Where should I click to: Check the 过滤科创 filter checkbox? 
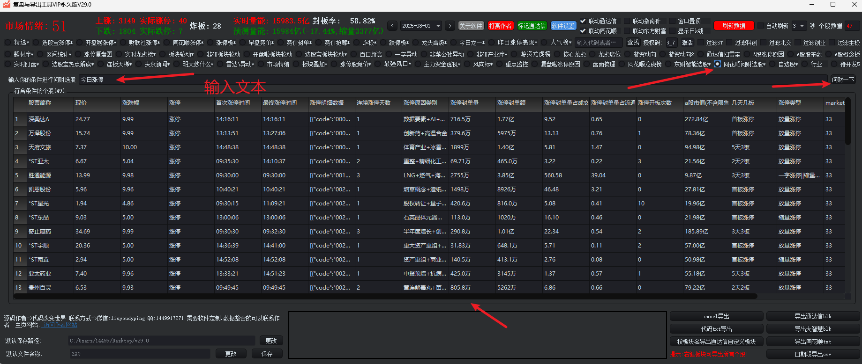click(x=729, y=43)
